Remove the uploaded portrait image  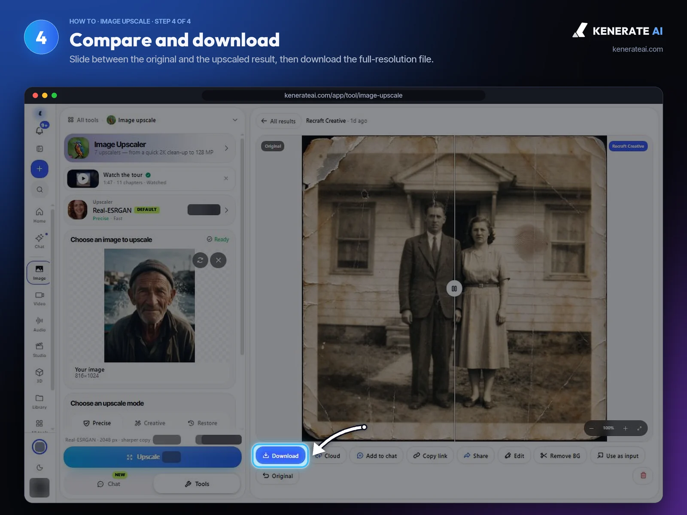coord(219,260)
